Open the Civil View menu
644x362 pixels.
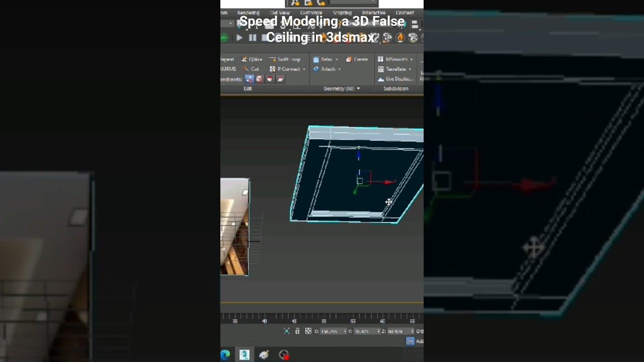pos(280,13)
